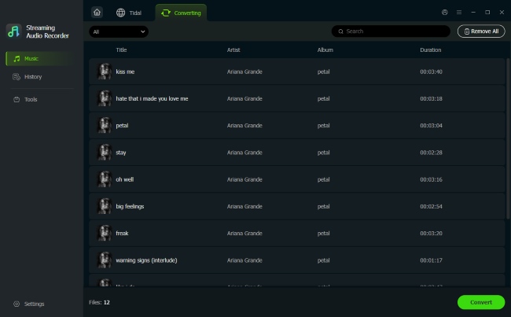Sort by Duration column header
This screenshot has width=511, height=317.
pyautogui.click(x=431, y=50)
